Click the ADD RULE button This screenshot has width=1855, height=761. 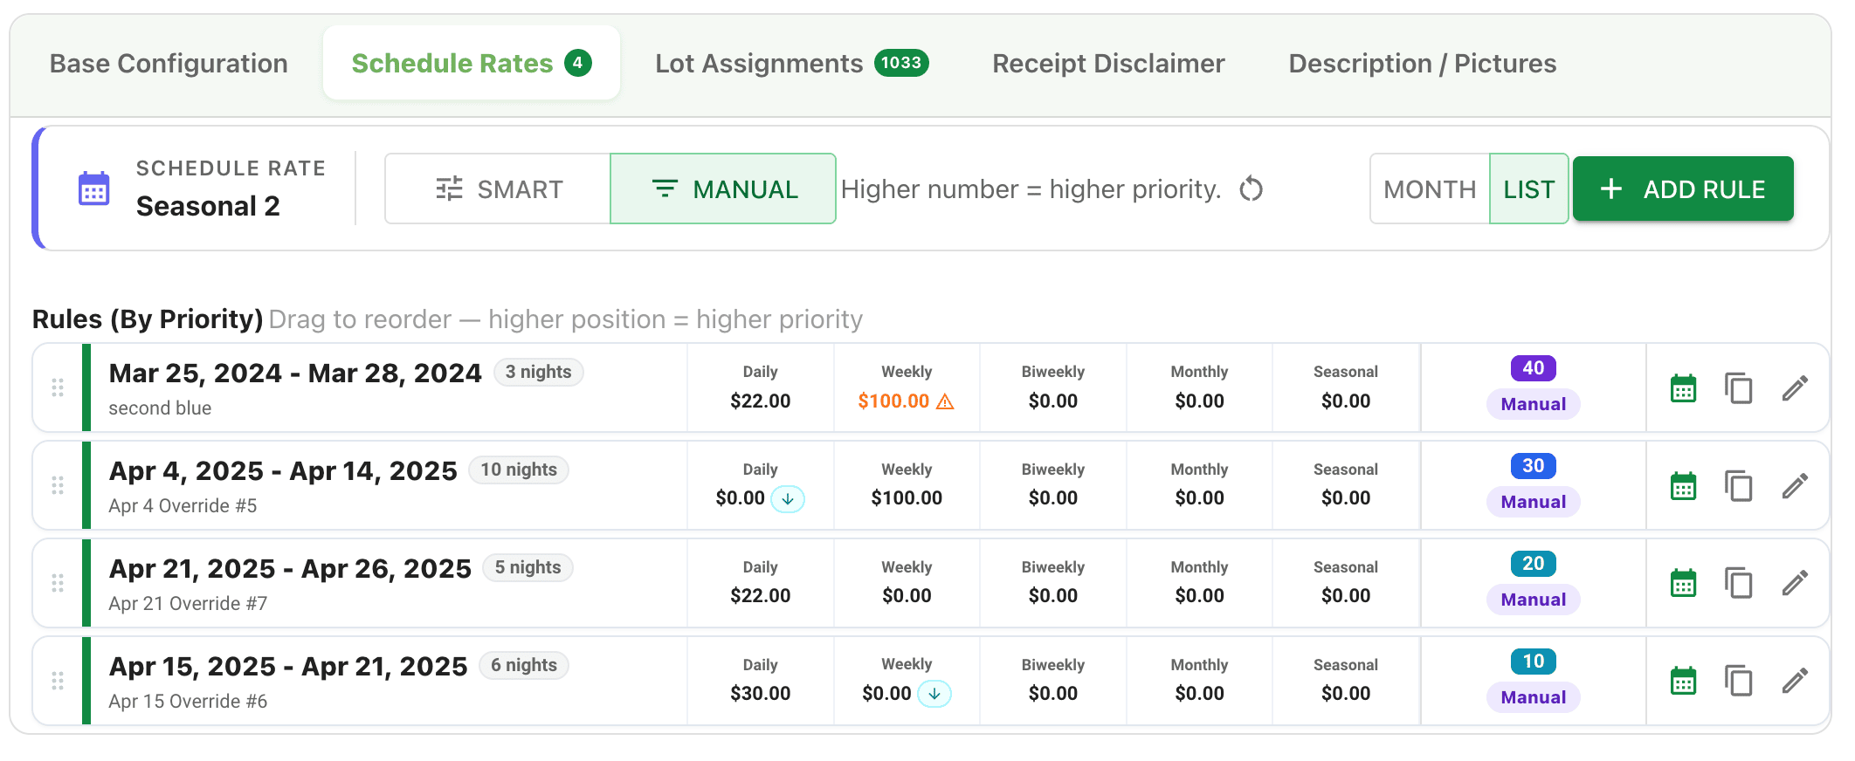tap(1683, 189)
